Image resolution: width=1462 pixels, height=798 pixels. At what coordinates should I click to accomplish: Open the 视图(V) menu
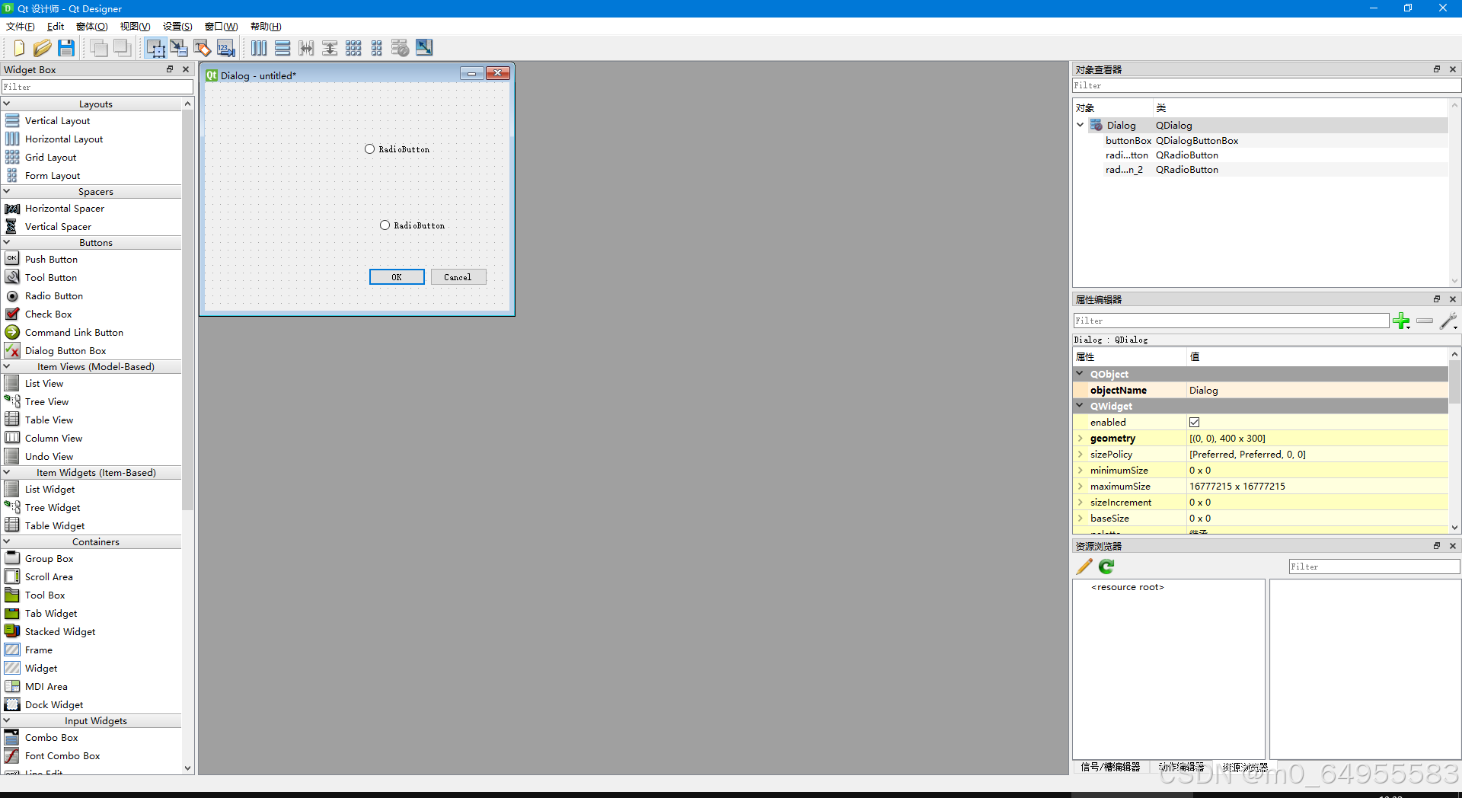tap(136, 26)
